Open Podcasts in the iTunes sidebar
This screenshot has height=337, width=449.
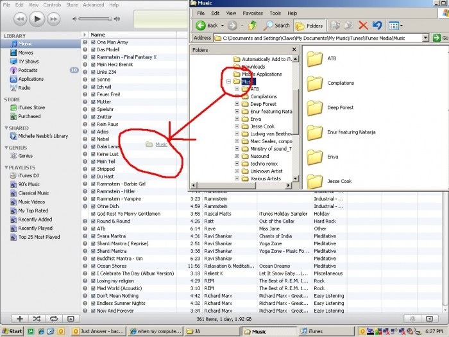tap(28, 70)
